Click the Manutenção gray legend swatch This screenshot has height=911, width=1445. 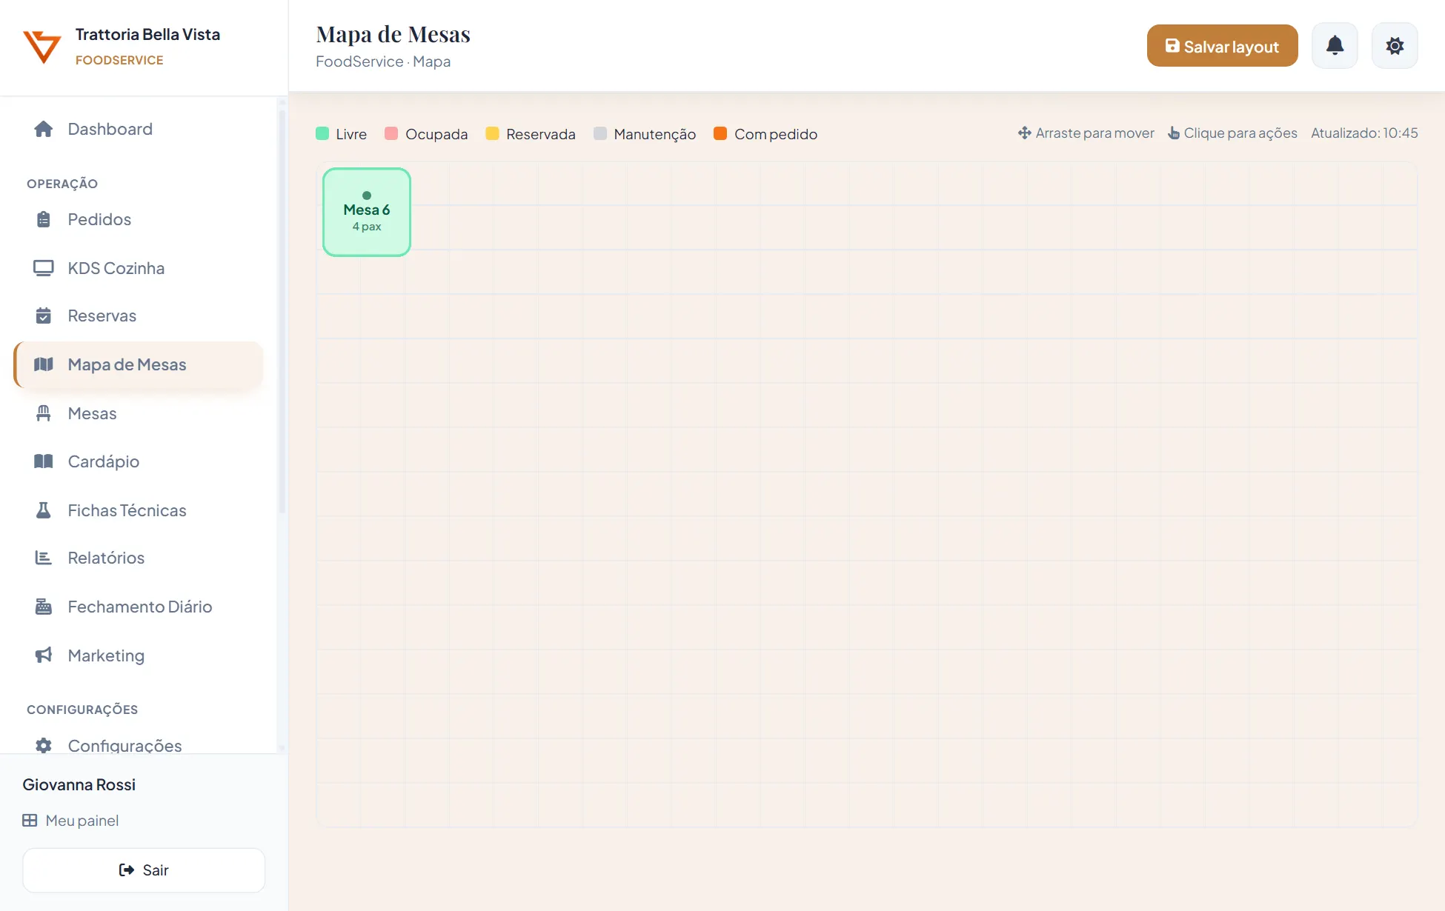click(x=600, y=133)
